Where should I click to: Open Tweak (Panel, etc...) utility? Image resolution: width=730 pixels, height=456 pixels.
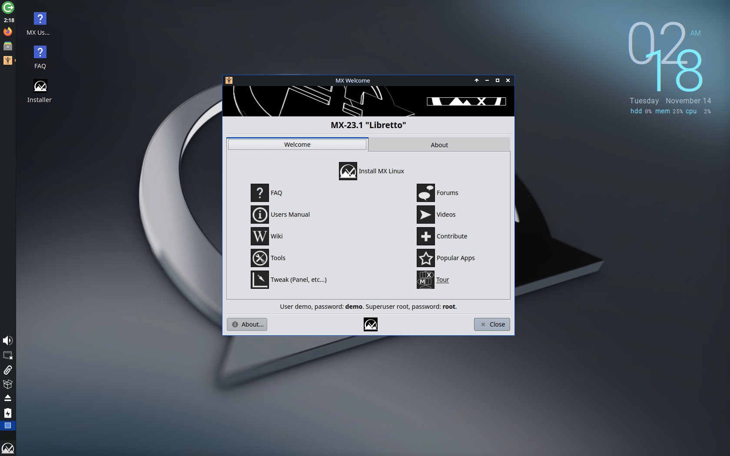point(289,280)
